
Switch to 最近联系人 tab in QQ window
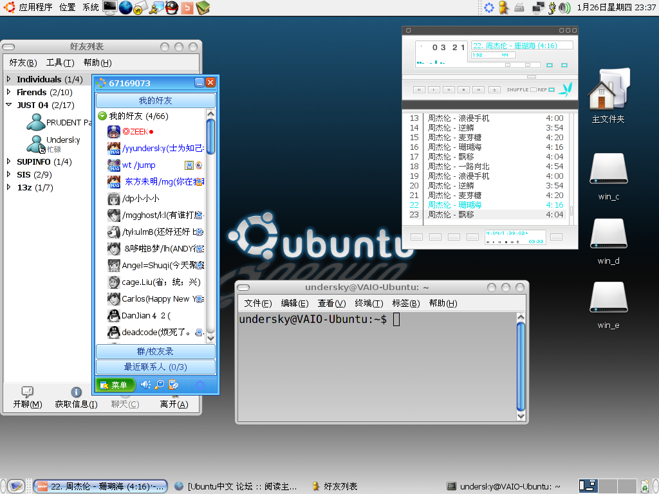point(156,367)
